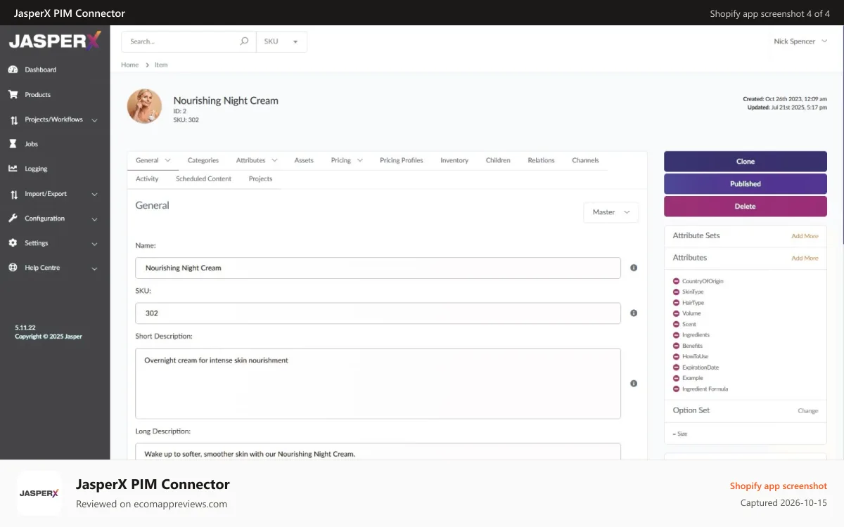The width and height of the screenshot is (844, 527).
Task: Expand the Import/Export sidebar chevron
Action: pyautogui.click(x=95, y=194)
